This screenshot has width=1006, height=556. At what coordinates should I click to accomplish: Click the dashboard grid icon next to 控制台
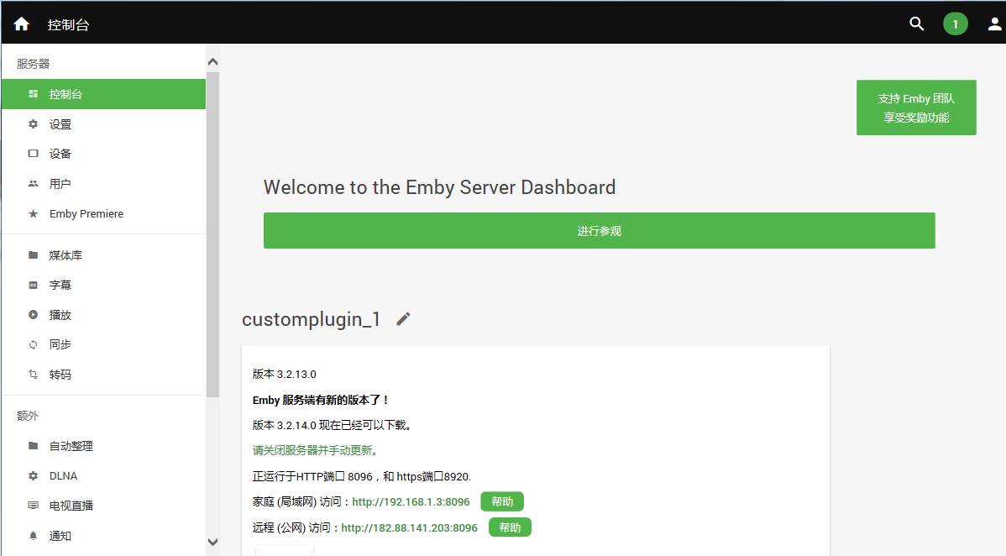click(x=34, y=94)
